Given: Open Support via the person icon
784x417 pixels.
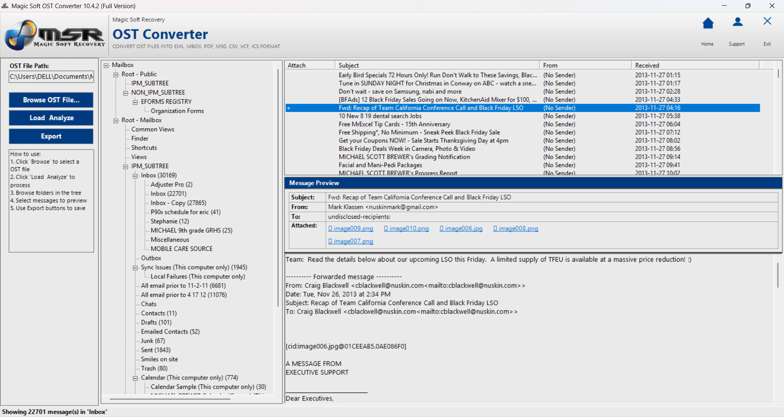Looking at the screenshot, I should coord(737,22).
